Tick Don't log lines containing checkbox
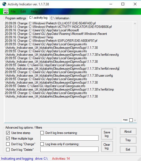The height and width of the screenshot is (161, 141). pyautogui.click(x=42, y=133)
